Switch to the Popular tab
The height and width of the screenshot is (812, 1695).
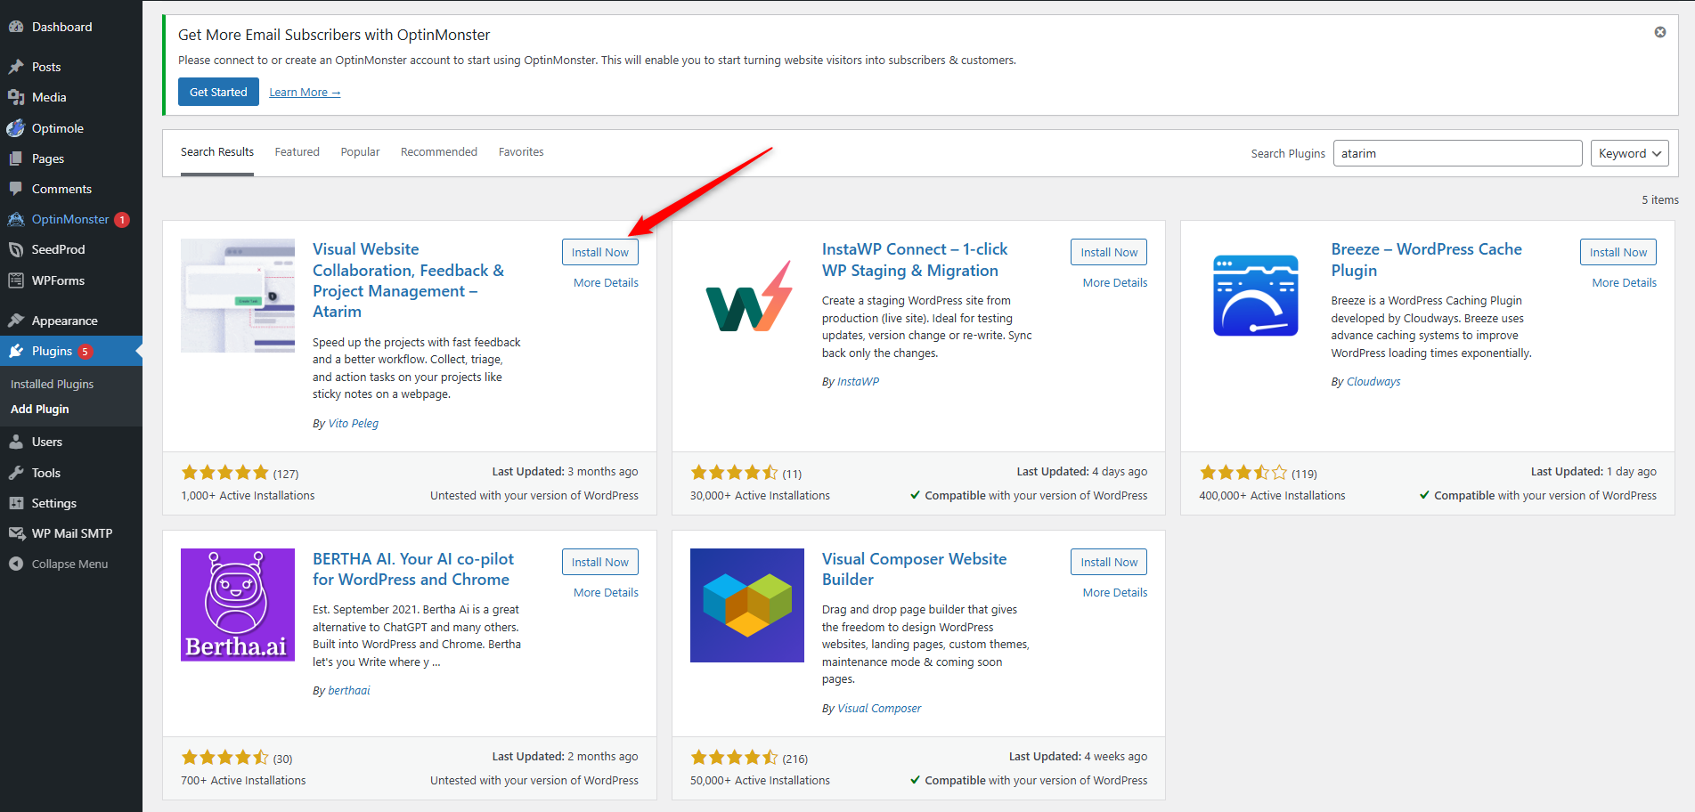pyautogui.click(x=360, y=152)
